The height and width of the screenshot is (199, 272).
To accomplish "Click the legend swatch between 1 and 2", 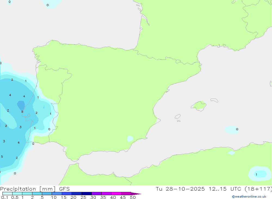I will point(27,194).
